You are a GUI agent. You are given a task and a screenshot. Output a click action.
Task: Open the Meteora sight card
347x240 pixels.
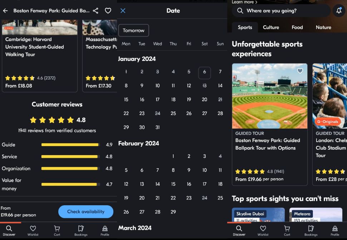coord(316,215)
